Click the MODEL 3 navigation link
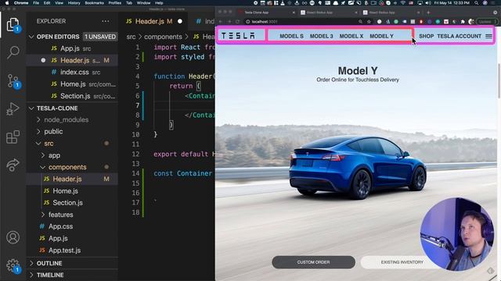This screenshot has width=501, height=281. (x=322, y=37)
